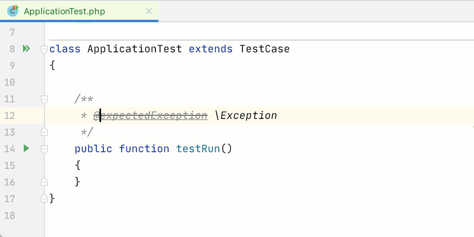
Task: Collapse the ApplicationTest class at line 8
Action: coord(44,49)
